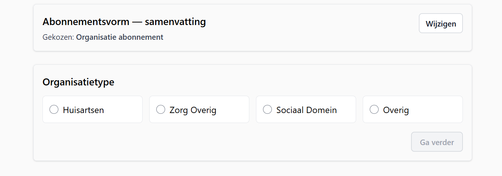Select the Huisartsen radio button
Viewport: 502px width, 176px height.
click(x=54, y=109)
